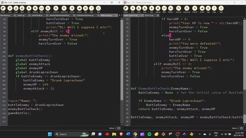The image size is (246, 138).
Task: Zoom-in the editor in right Mu window
Action: tap(178, 9)
